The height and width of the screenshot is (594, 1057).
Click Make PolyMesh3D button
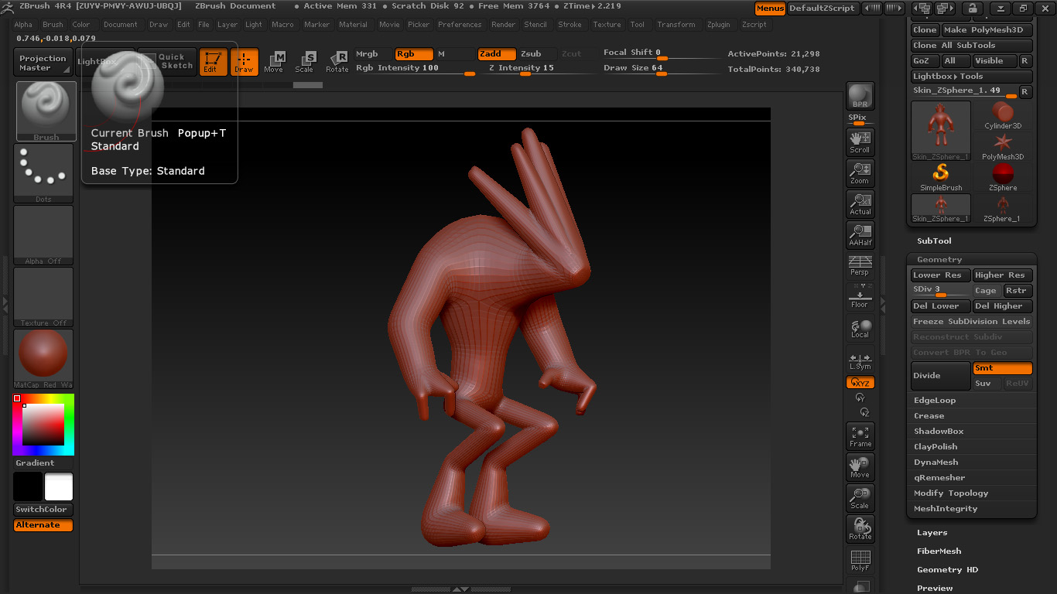(x=987, y=30)
